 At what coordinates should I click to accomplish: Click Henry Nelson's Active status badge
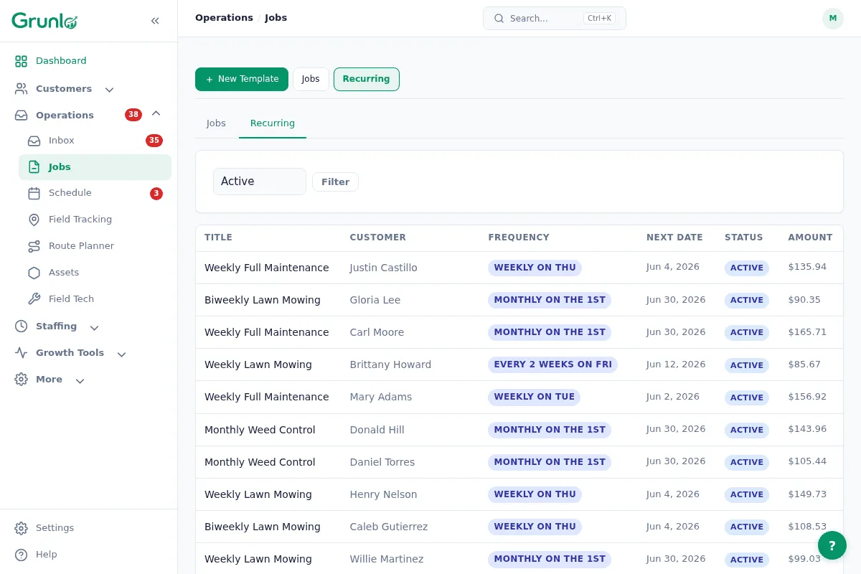click(746, 494)
